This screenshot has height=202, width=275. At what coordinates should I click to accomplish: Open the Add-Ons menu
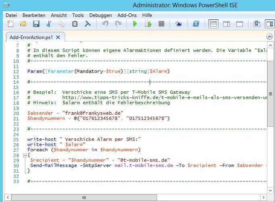[x=126, y=15]
